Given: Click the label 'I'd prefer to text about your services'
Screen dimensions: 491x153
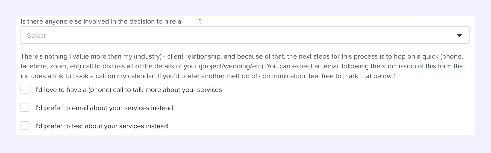Looking at the screenshot, I should point(102,126).
